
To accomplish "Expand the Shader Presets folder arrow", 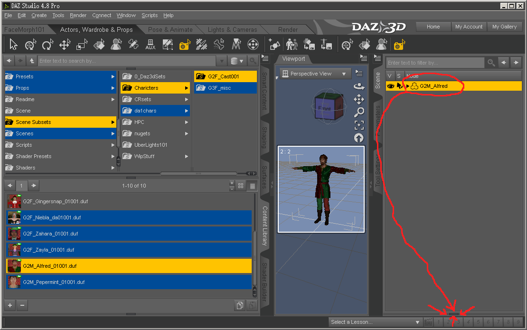I will click(x=113, y=156).
